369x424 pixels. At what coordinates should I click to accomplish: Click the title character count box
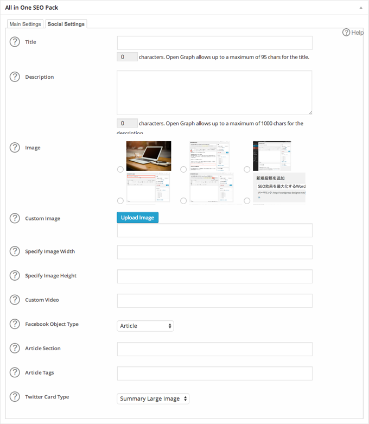(127, 57)
